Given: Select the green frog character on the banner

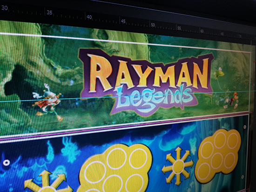Looking at the screenshot, I should (219, 73).
